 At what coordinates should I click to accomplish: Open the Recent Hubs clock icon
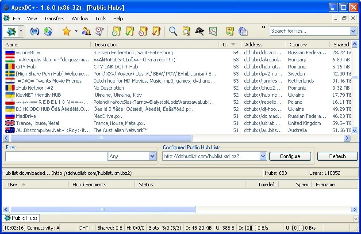100,31
